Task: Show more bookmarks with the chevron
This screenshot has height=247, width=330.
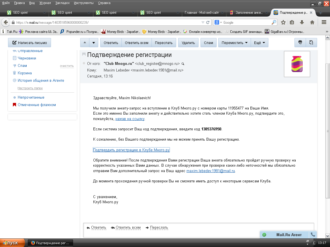Action: tap(327, 31)
